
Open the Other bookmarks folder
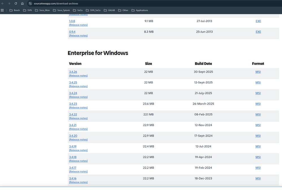(x=123, y=10)
